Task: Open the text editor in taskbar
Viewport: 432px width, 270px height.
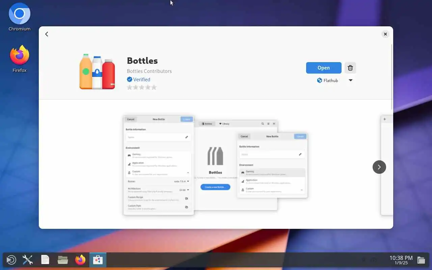Action: point(45,260)
